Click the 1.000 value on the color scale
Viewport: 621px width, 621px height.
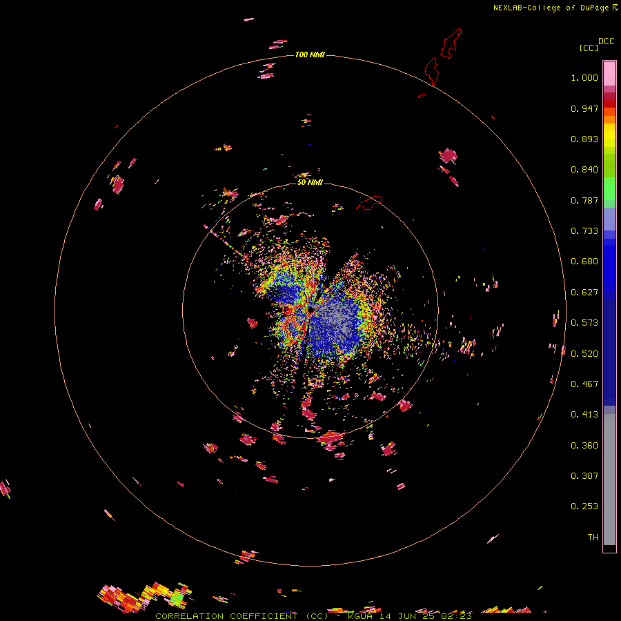pyautogui.click(x=584, y=77)
